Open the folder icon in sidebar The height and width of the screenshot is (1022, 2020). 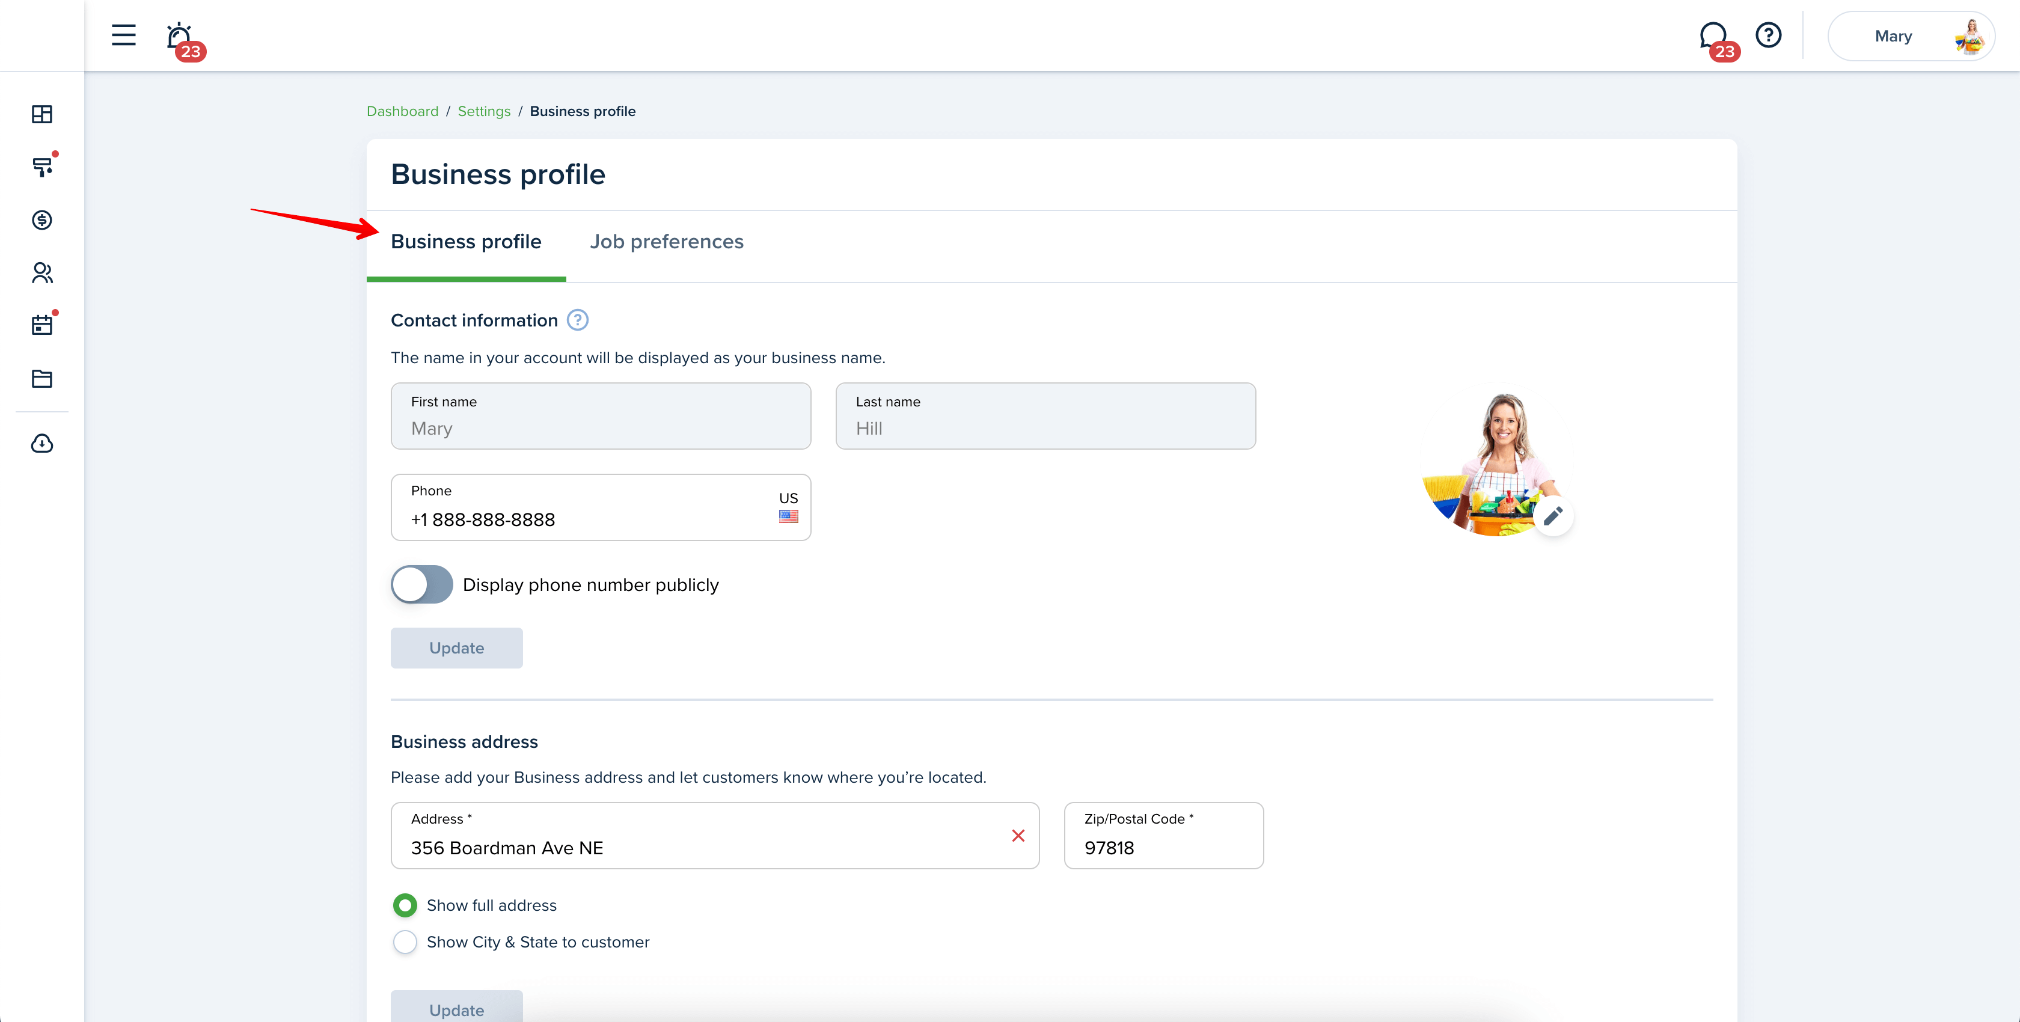click(x=42, y=379)
